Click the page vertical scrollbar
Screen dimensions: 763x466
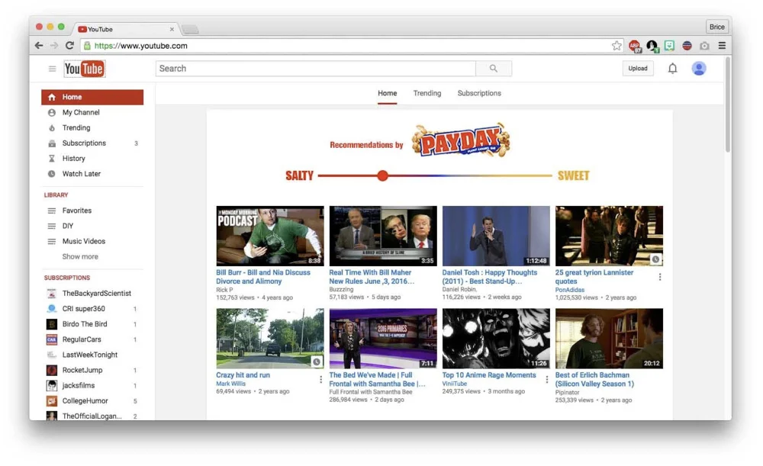coord(728,104)
